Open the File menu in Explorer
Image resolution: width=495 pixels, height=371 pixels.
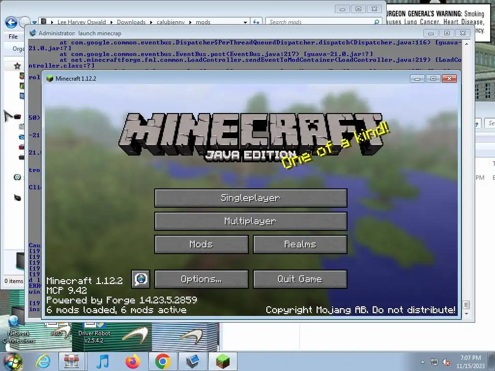[x=13, y=37]
